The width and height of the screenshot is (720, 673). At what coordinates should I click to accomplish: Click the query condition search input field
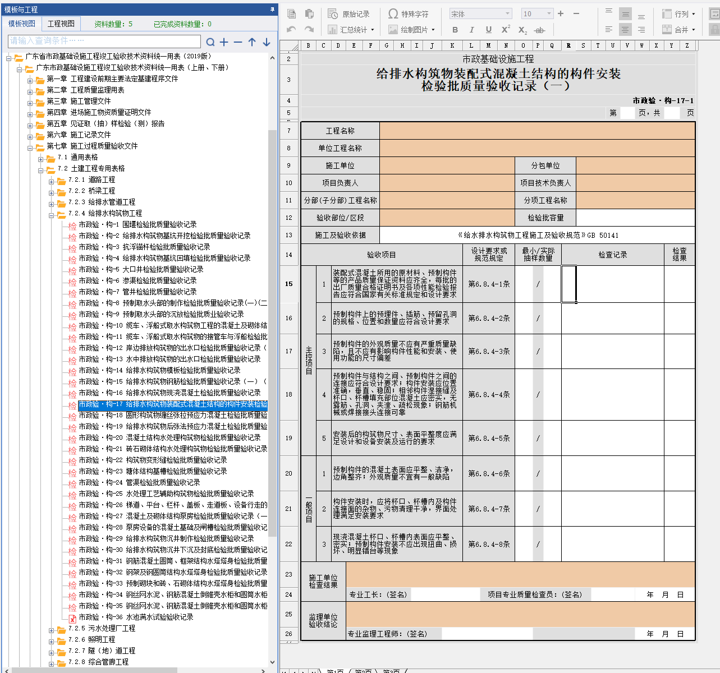click(x=104, y=41)
